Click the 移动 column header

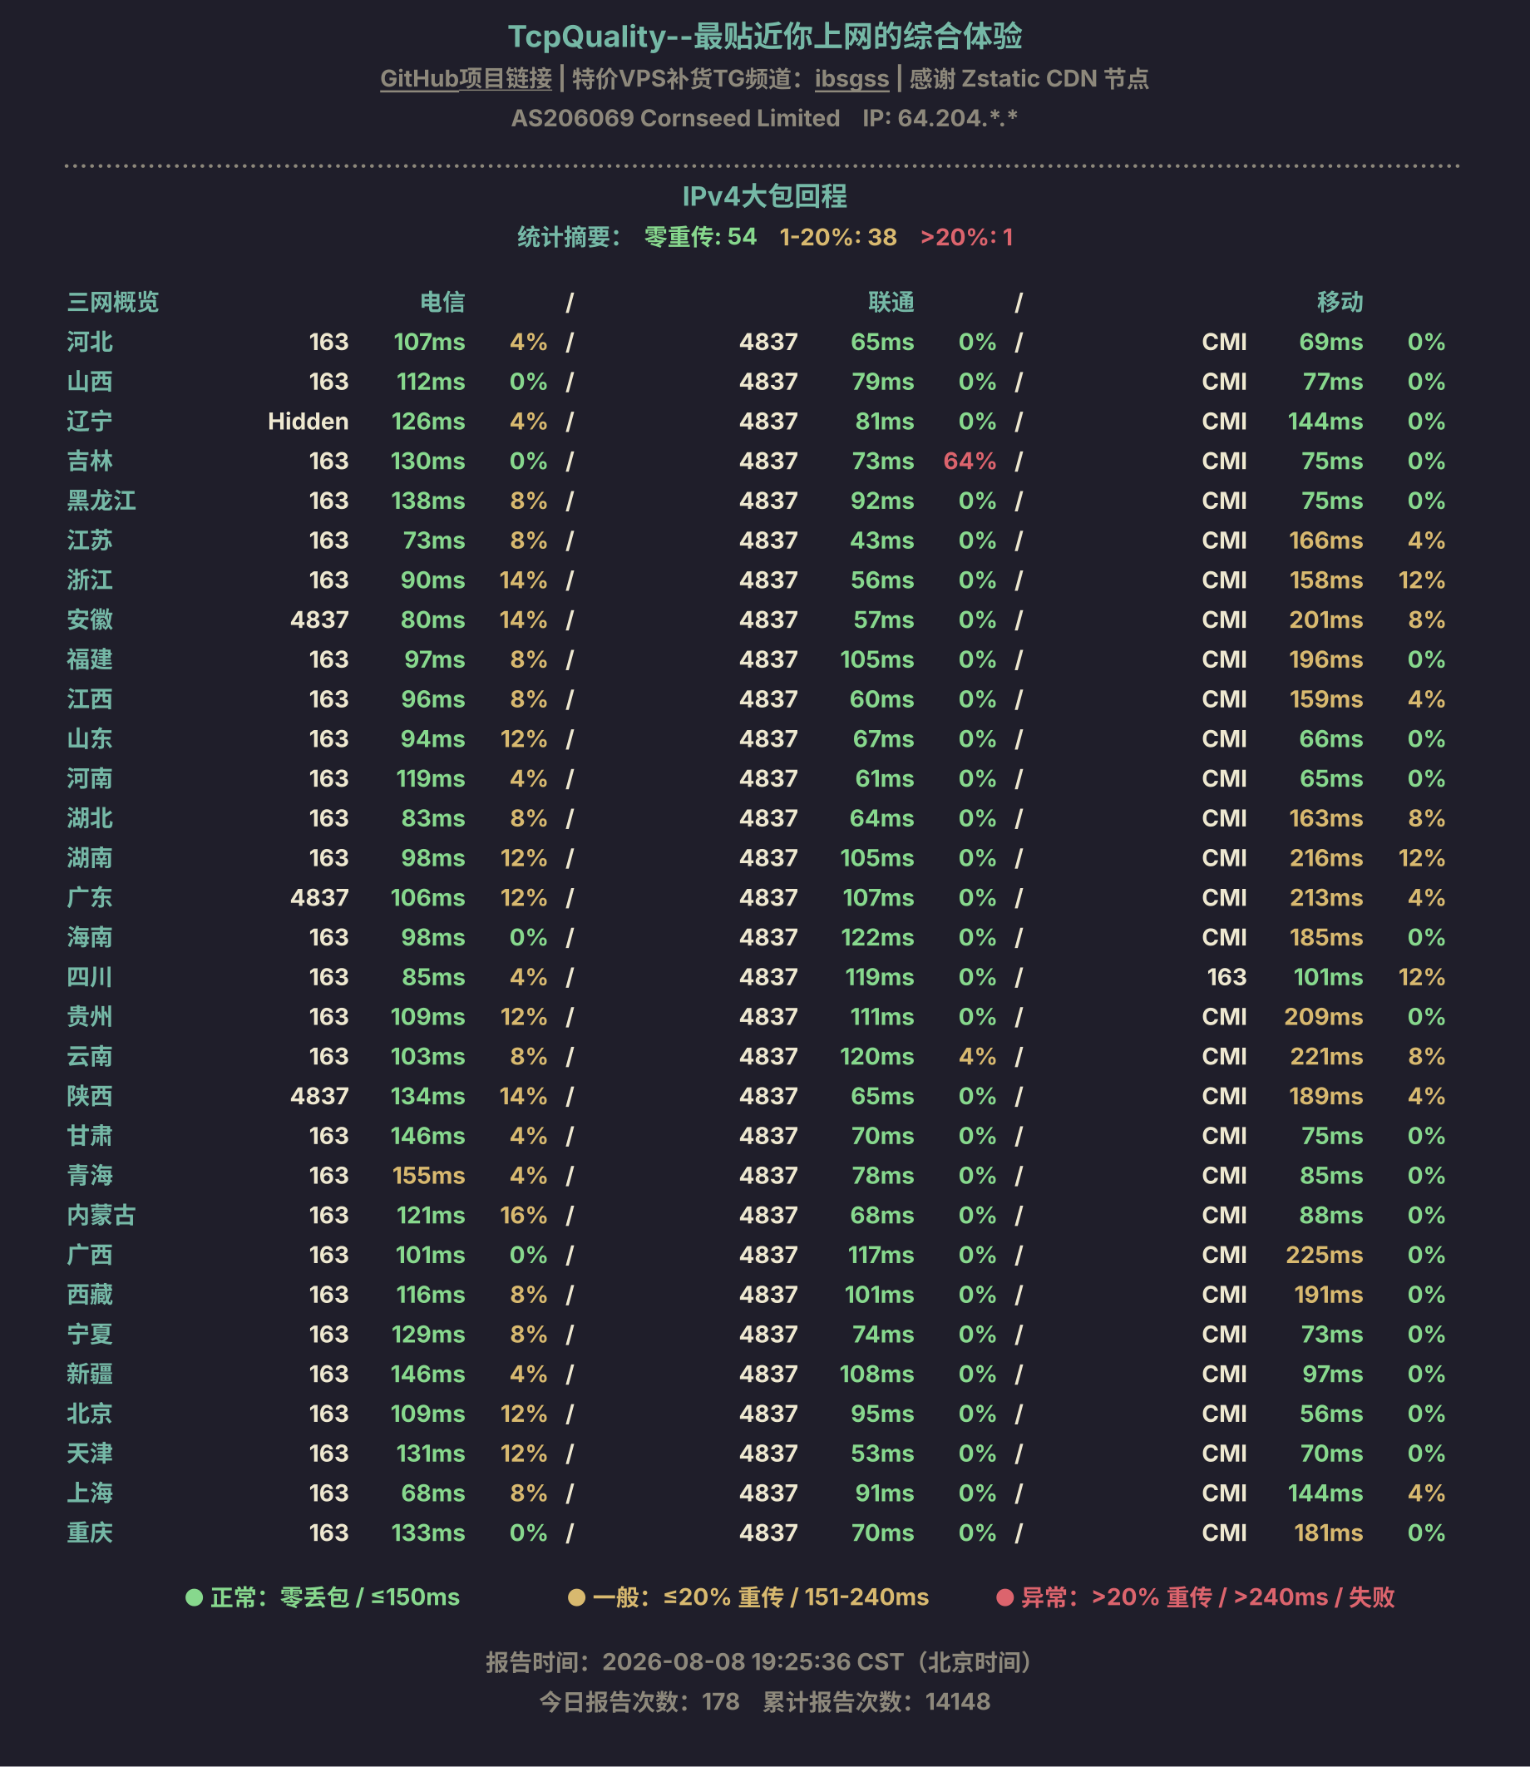(1340, 301)
